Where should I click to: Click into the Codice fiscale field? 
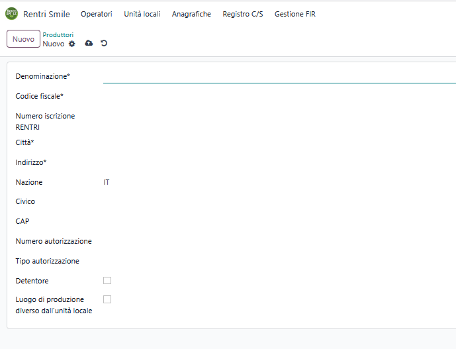(x=279, y=96)
